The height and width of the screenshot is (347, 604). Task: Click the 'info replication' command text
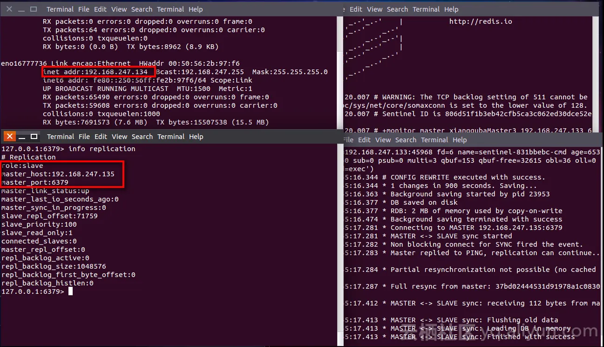102,149
